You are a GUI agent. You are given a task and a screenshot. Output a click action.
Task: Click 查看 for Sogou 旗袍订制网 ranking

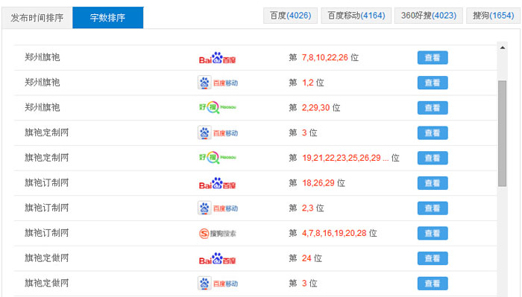pyautogui.click(x=433, y=233)
